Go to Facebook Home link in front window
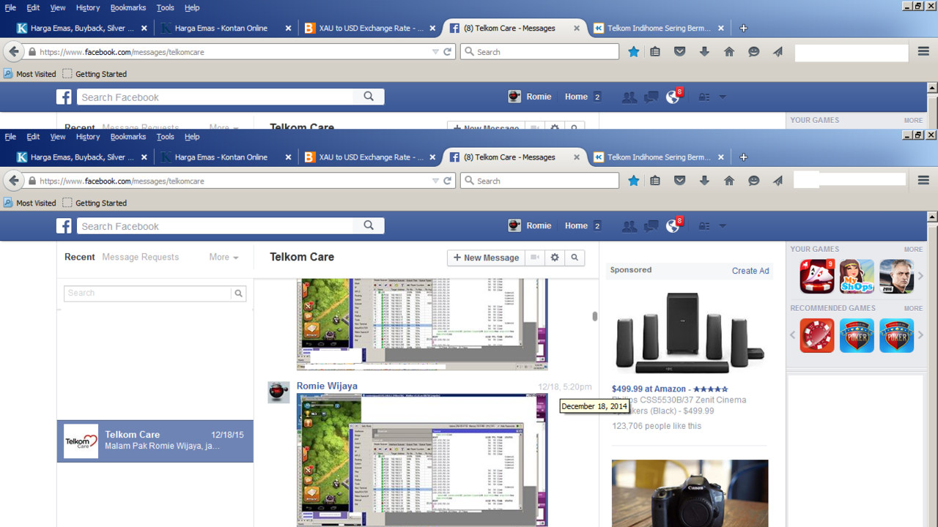 point(576,226)
